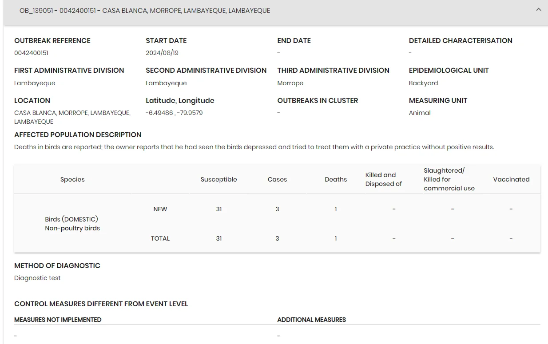Click the start date value 2024/08/19

(162, 53)
